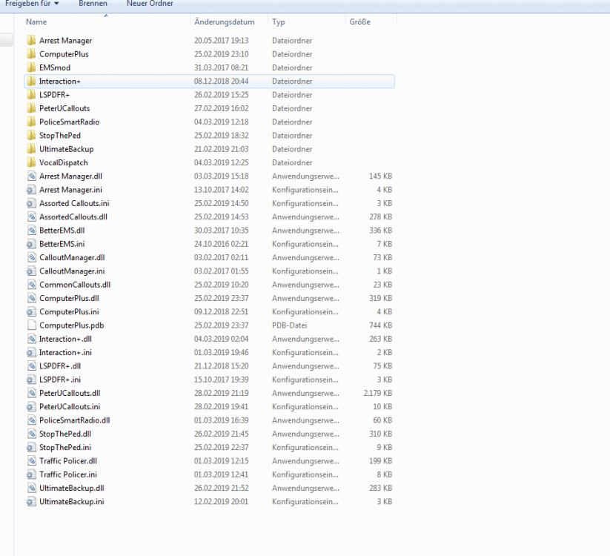
Task: Click the VocalDispatch folder icon
Action: (x=32, y=162)
